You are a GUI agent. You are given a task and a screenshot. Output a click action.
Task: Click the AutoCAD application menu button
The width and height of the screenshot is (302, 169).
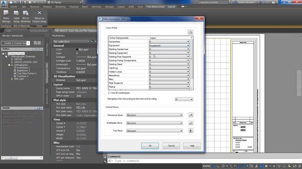coord(4,3)
